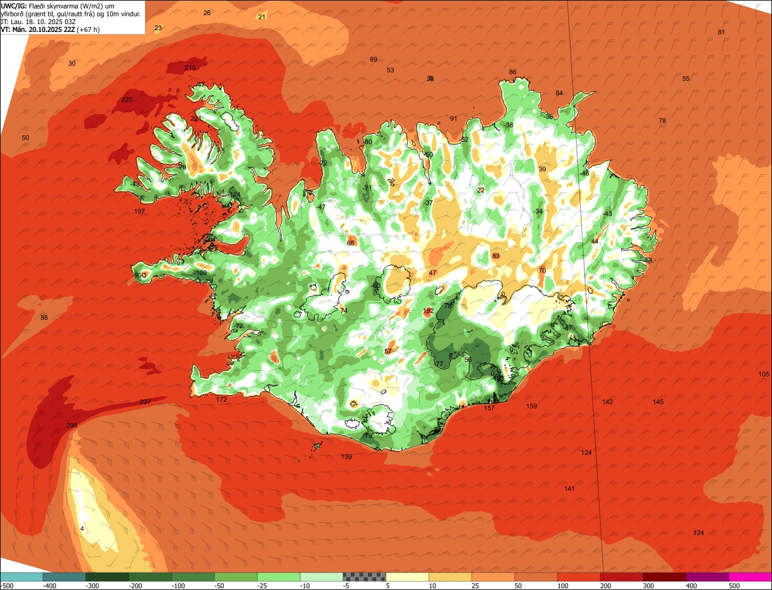The width and height of the screenshot is (772, 590).
Task: Click the flux value 68 in west-central Iceland
Action: click(x=350, y=243)
